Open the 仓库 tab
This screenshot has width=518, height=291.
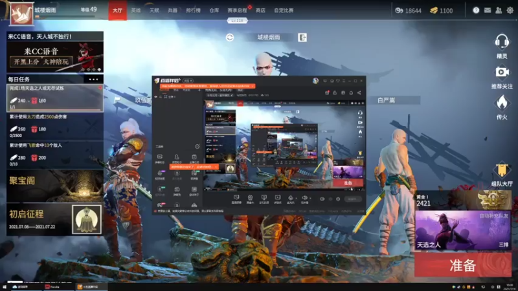tap(214, 10)
